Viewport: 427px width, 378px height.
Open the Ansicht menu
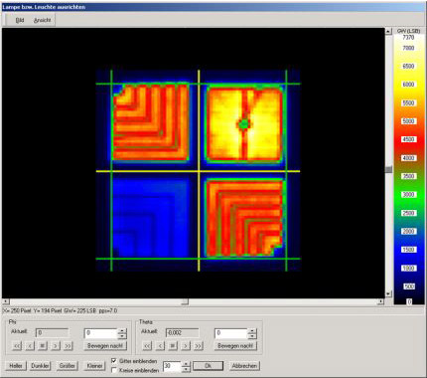pos(43,20)
